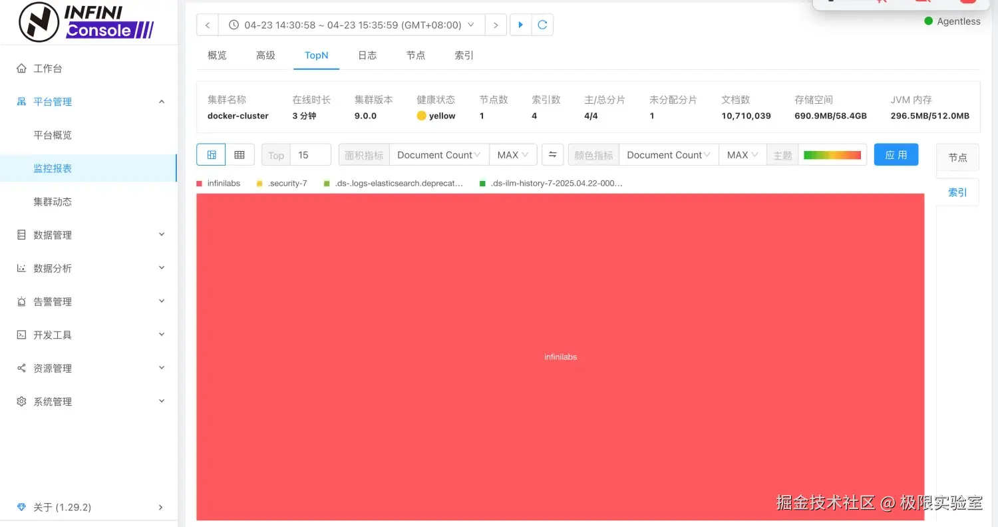Expand the 开发工具 menu
Screen dimensions: 998x527
[161, 335]
